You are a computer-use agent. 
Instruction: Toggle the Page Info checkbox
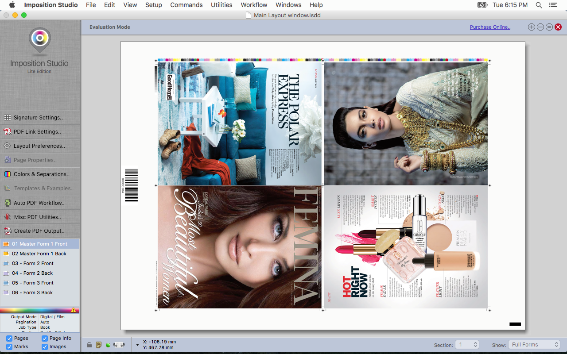tap(45, 338)
